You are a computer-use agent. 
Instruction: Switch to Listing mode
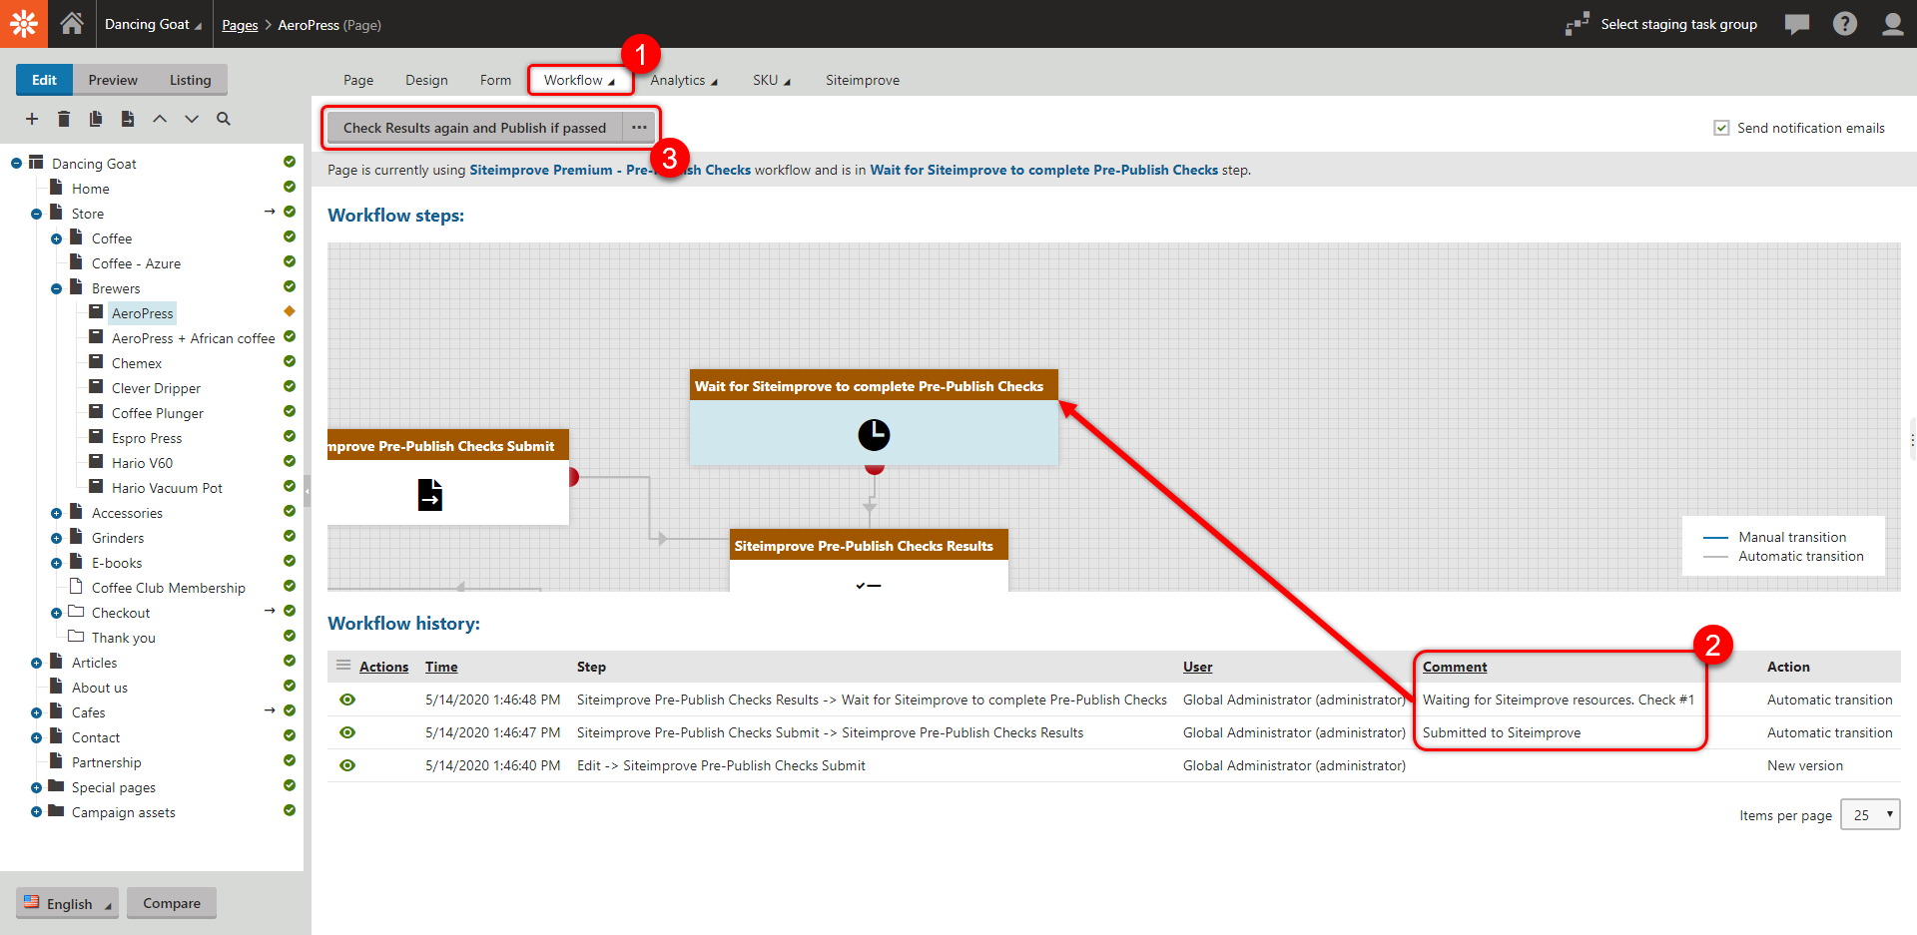[x=190, y=80]
